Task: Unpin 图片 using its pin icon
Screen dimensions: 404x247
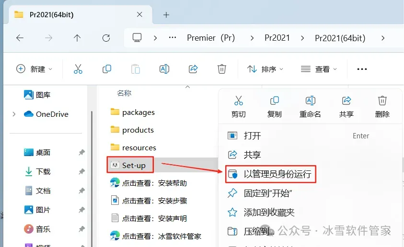Action: click(x=81, y=210)
